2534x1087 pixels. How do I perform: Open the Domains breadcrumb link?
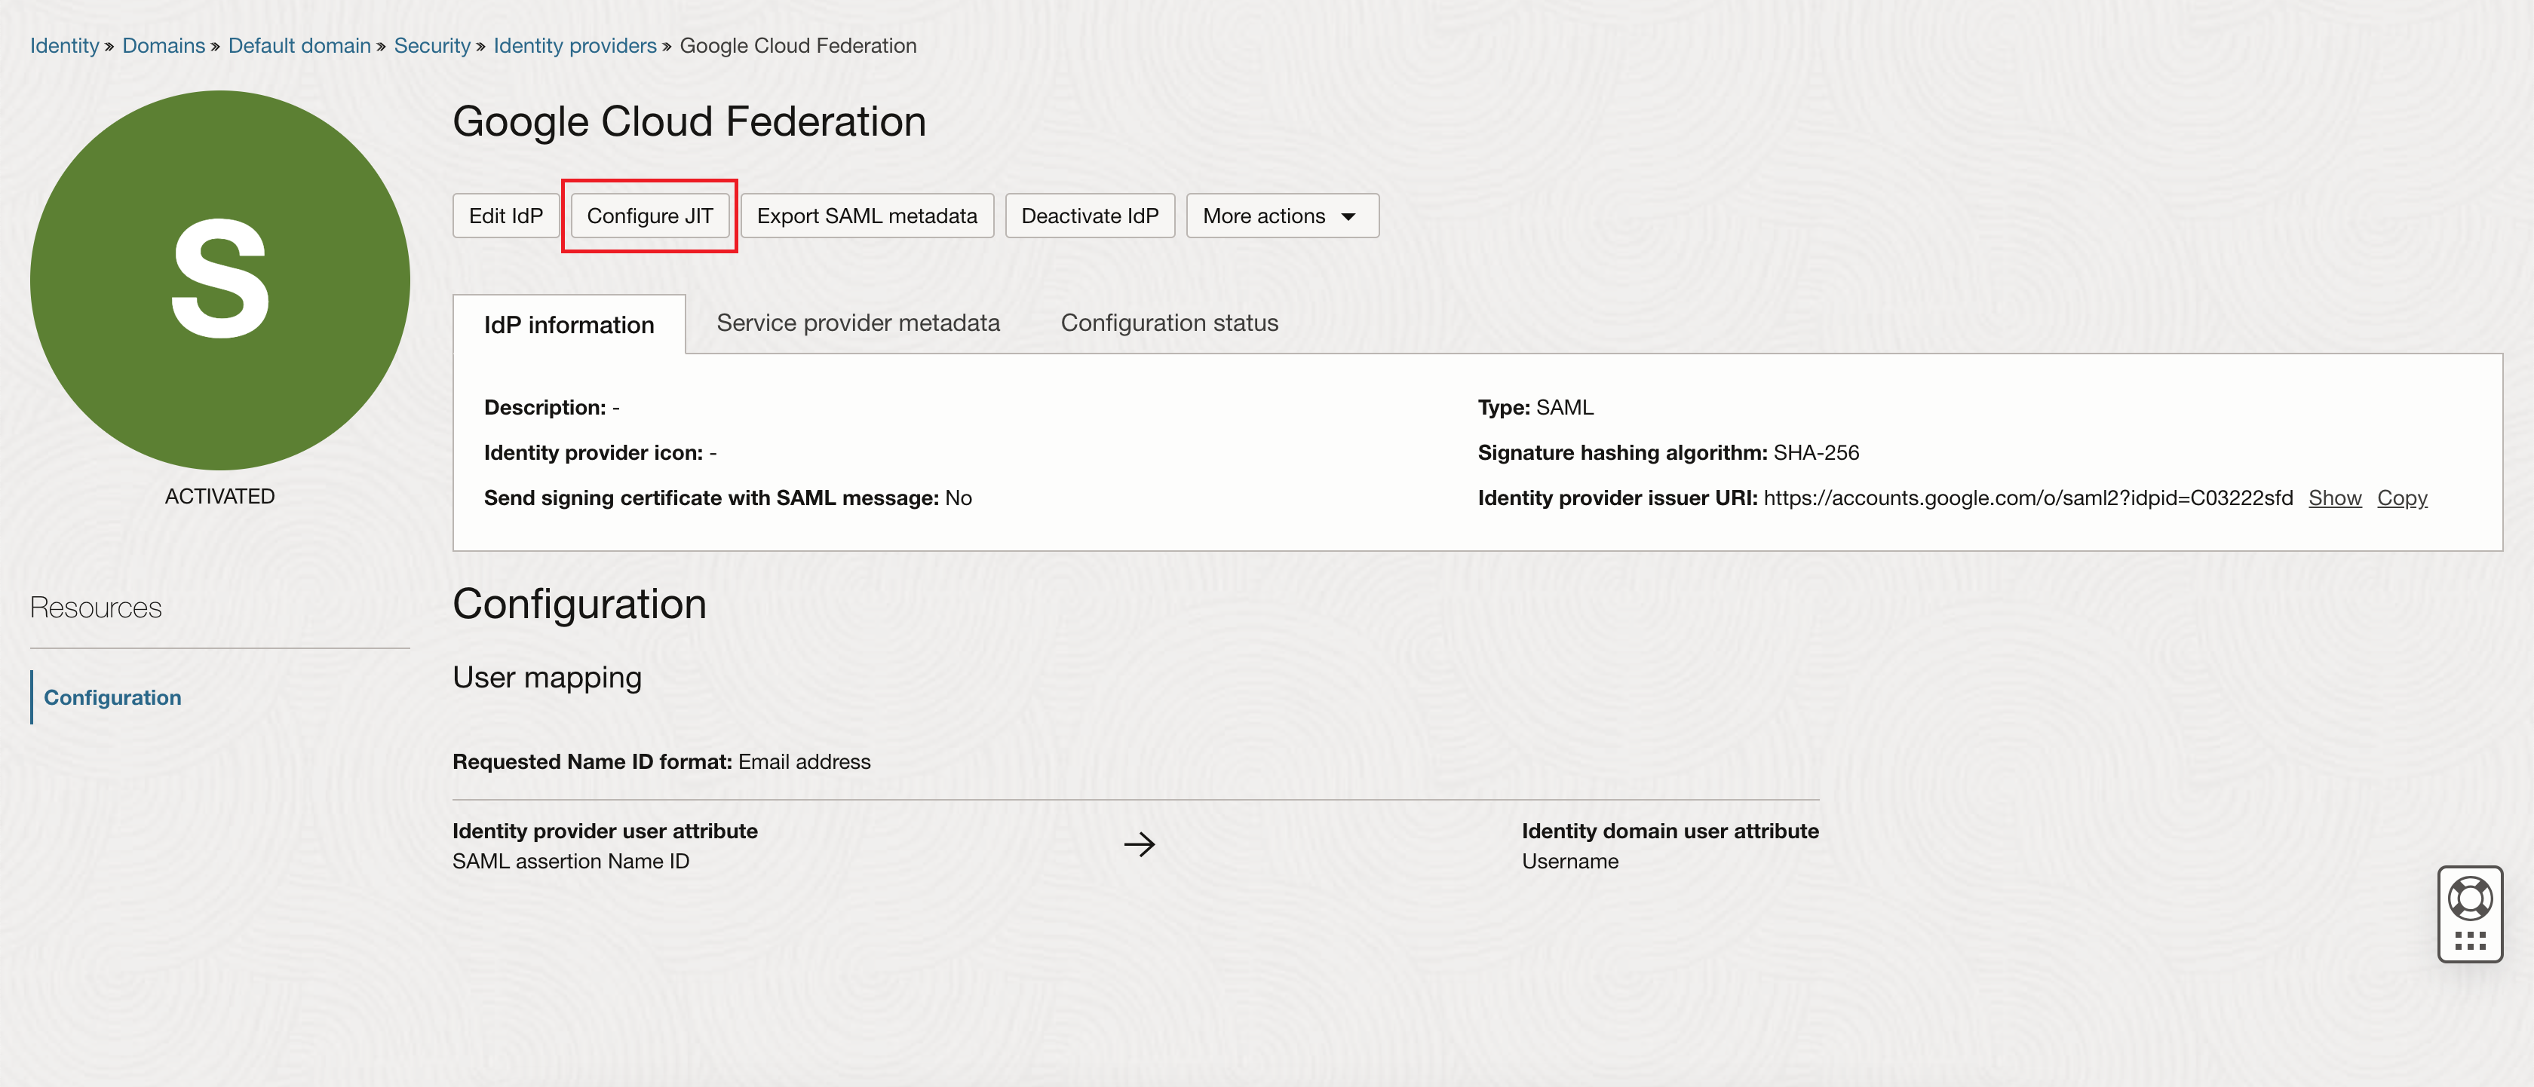click(164, 45)
